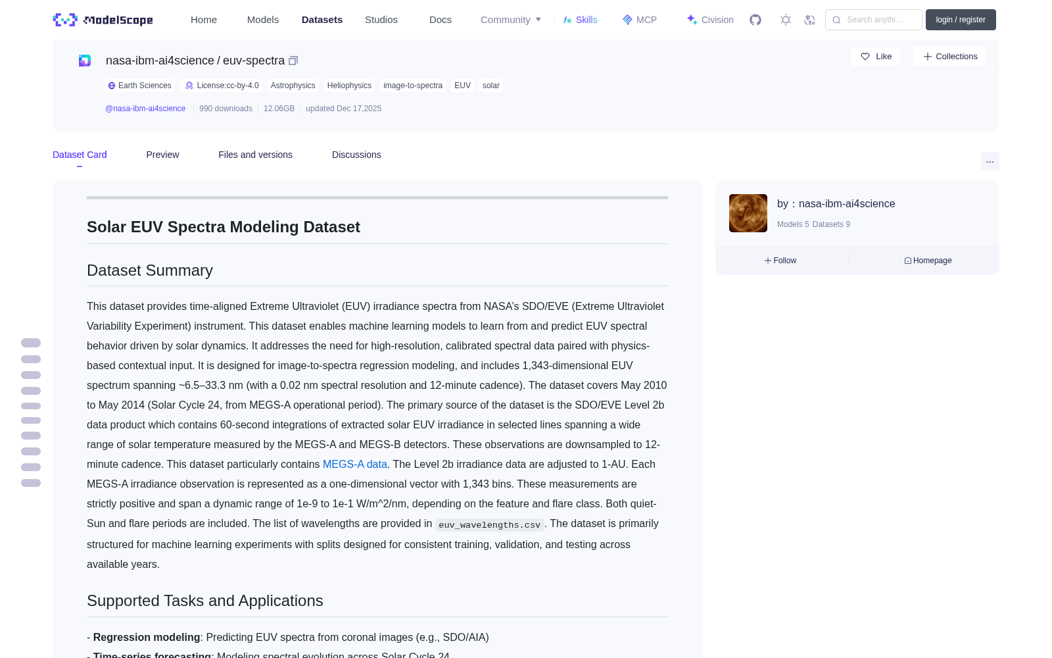The height and width of the screenshot is (658, 1052).
Task: Click "Models 5" in the organization card
Action: pyautogui.click(x=793, y=224)
